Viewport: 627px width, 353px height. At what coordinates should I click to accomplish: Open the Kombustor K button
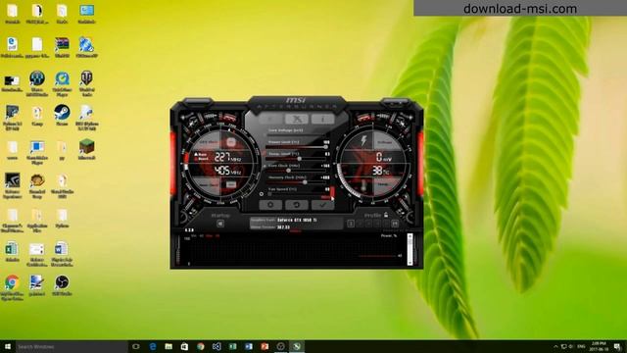(x=297, y=119)
